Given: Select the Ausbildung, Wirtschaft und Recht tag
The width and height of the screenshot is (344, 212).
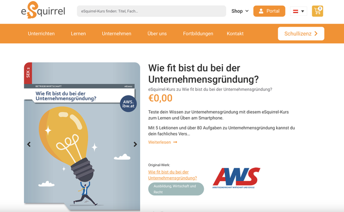Looking at the screenshot, I should point(176,189).
